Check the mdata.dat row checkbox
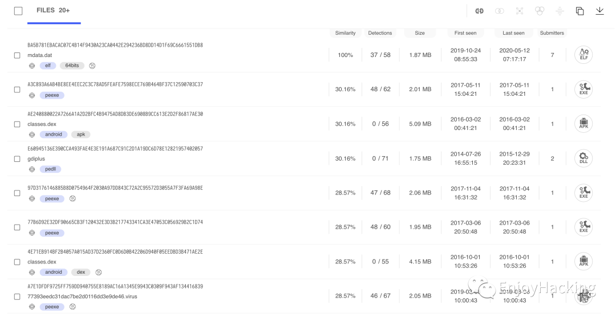The height and width of the screenshot is (317, 616). [17, 55]
